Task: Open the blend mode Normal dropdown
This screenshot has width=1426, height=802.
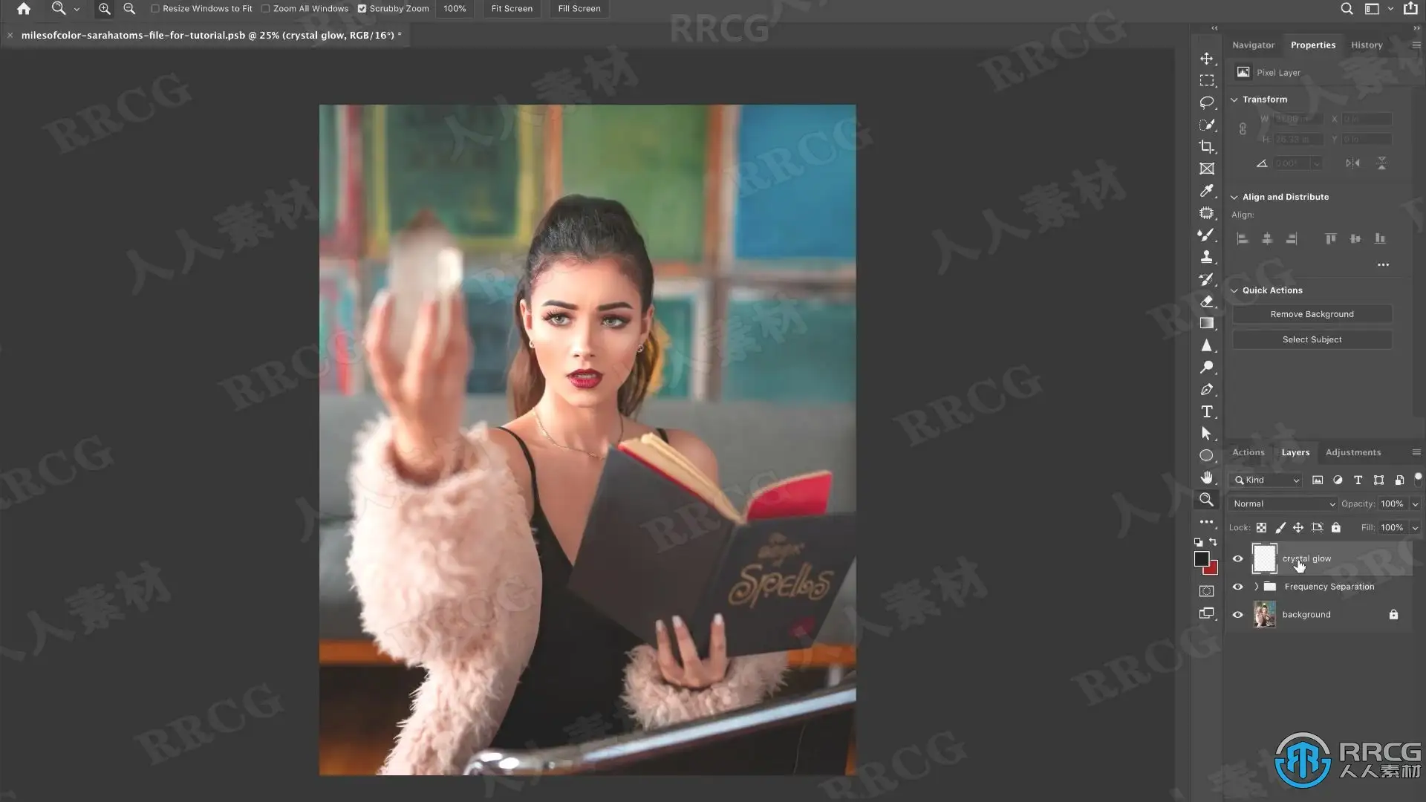Action: (x=1283, y=503)
